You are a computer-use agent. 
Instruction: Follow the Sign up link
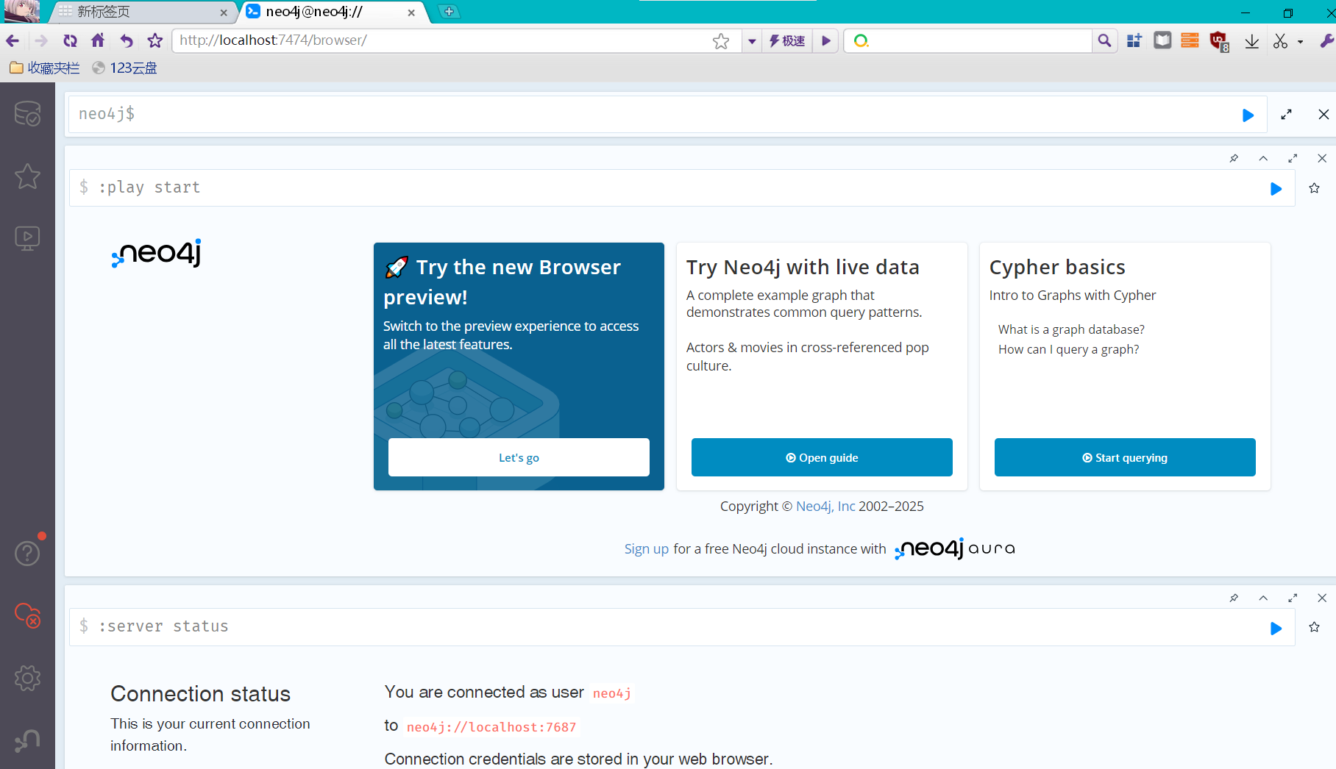click(647, 548)
